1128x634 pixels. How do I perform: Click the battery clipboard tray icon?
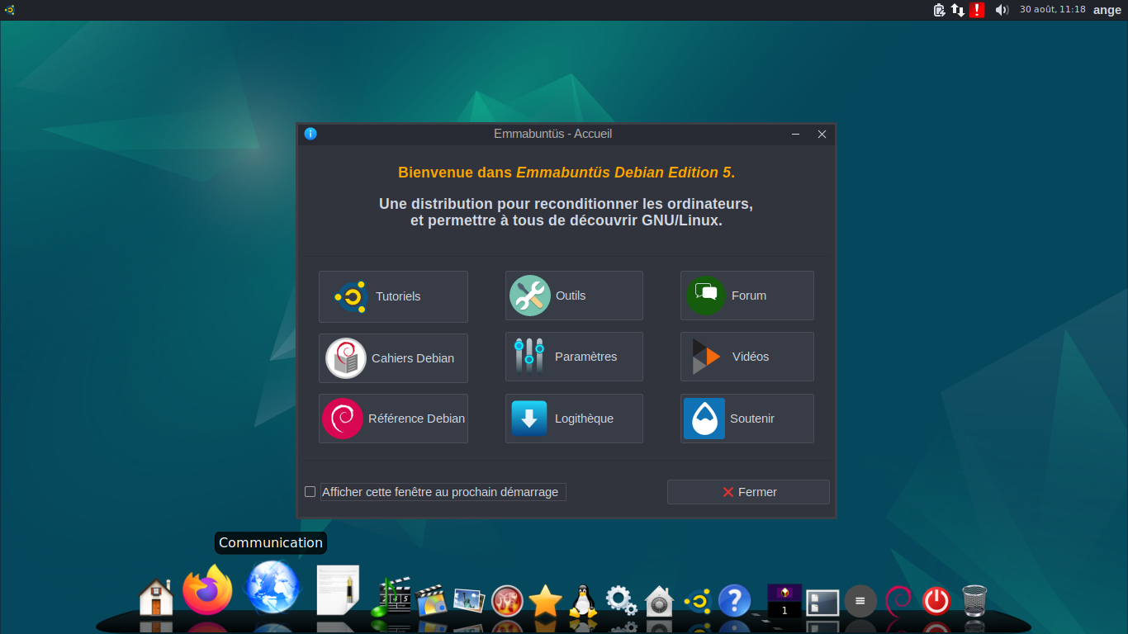(x=939, y=10)
